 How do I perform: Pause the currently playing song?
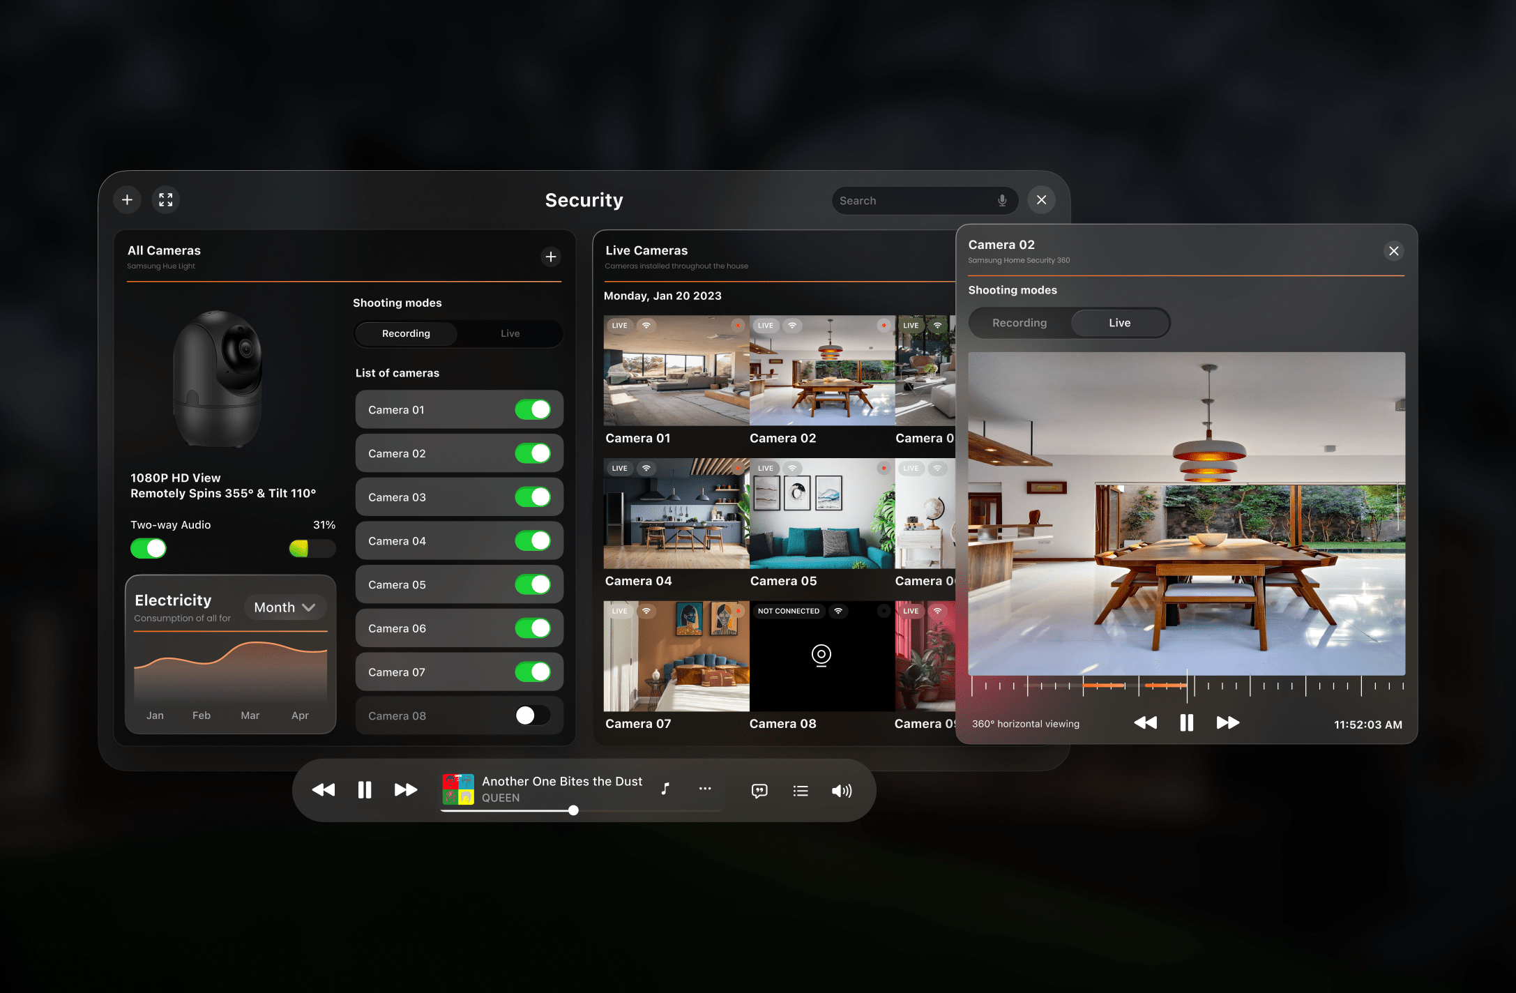(364, 789)
